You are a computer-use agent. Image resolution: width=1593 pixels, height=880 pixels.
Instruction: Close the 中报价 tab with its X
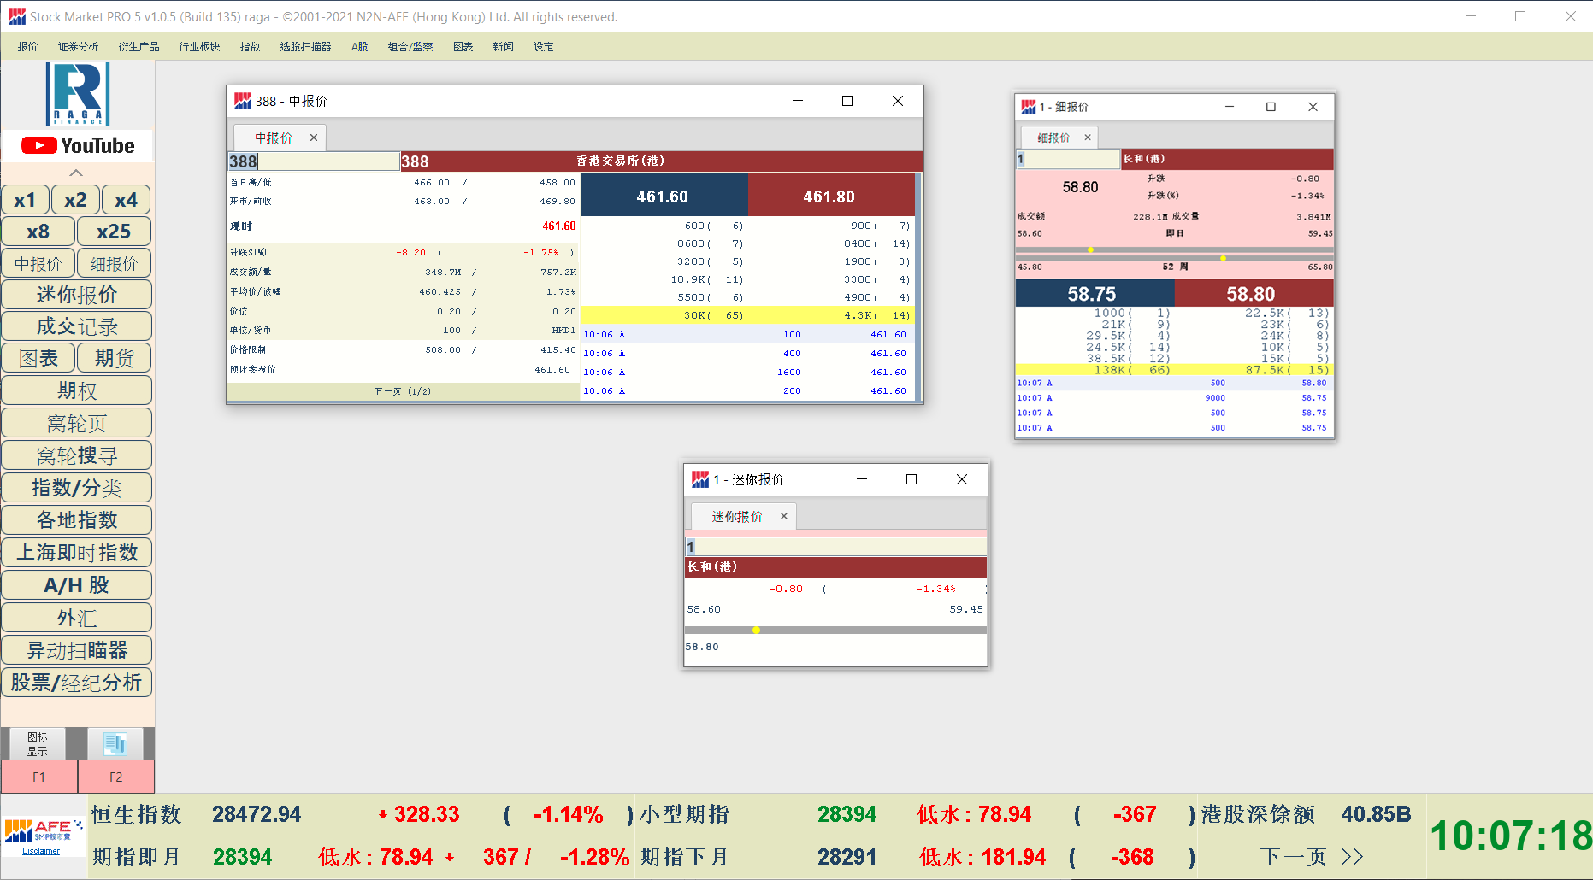coord(314,138)
